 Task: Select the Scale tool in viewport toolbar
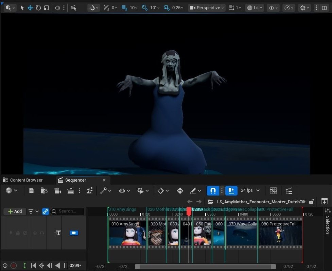pyautogui.click(x=46, y=8)
